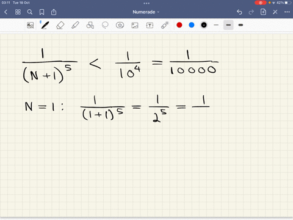Image resolution: width=293 pixels, height=220 pixels.
Task: Choose the blue pen color
Action: (192, 25)
